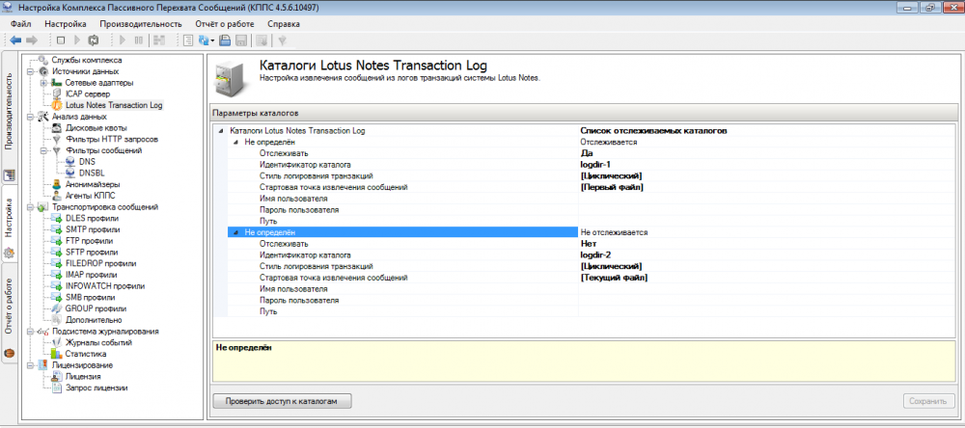The width and height of the screenshot is (965, 428).
Task: Click the gray forward arrow toolbar icon
Action: tap(32, 40)
